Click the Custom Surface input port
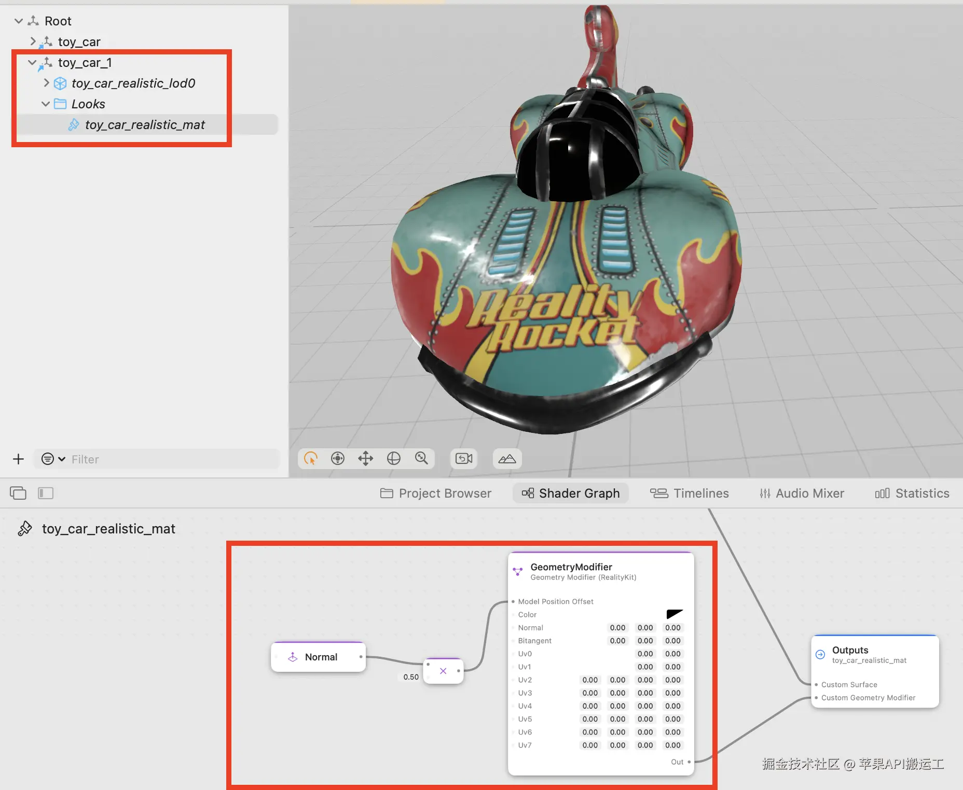 click(816, 685)
